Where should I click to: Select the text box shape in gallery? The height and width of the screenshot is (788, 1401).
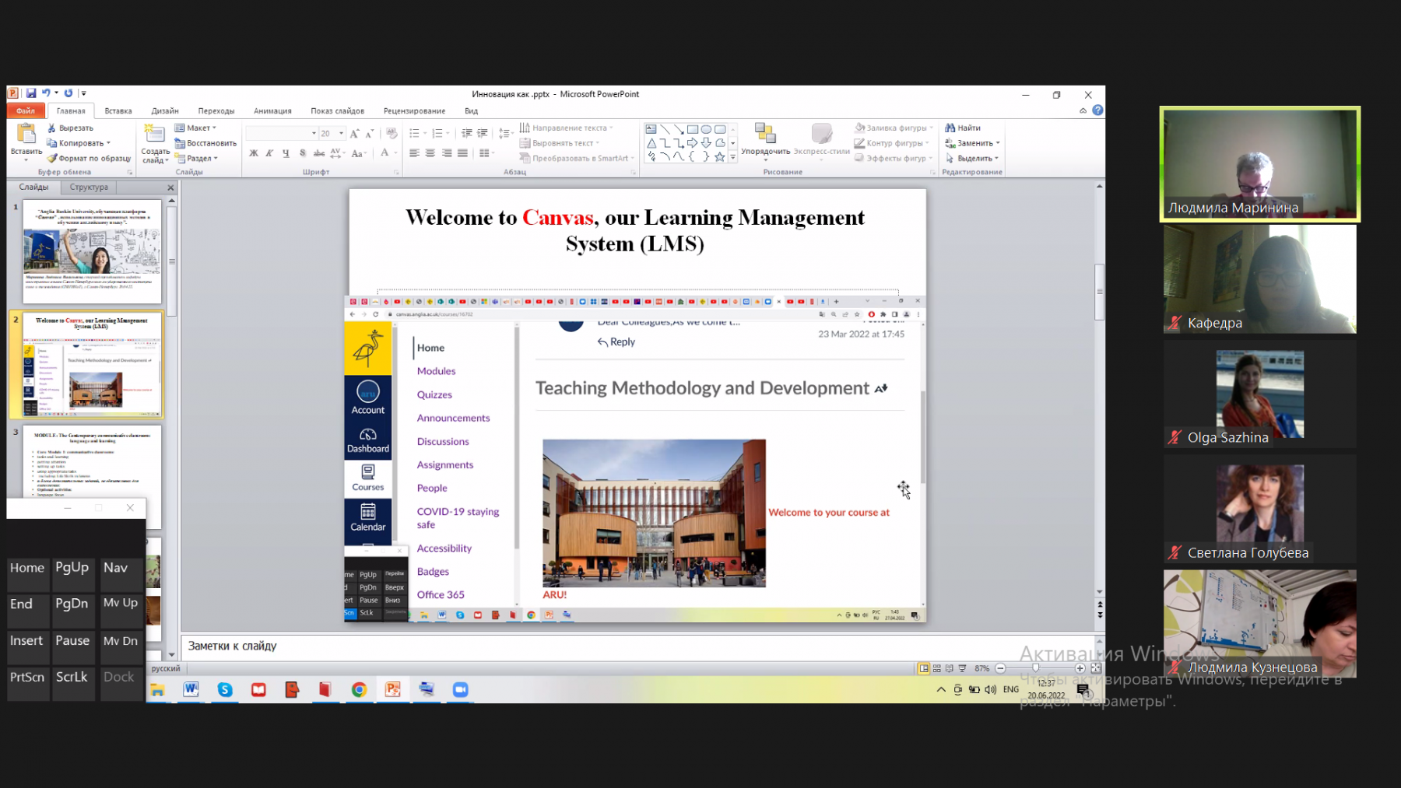[651, 129]
